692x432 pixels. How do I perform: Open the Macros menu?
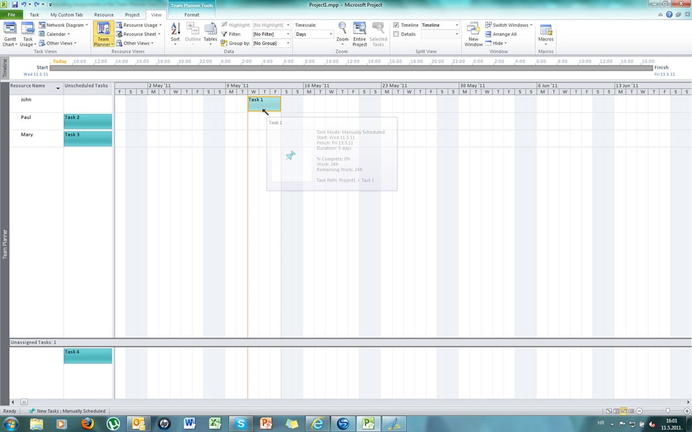(x=545, y=32)
